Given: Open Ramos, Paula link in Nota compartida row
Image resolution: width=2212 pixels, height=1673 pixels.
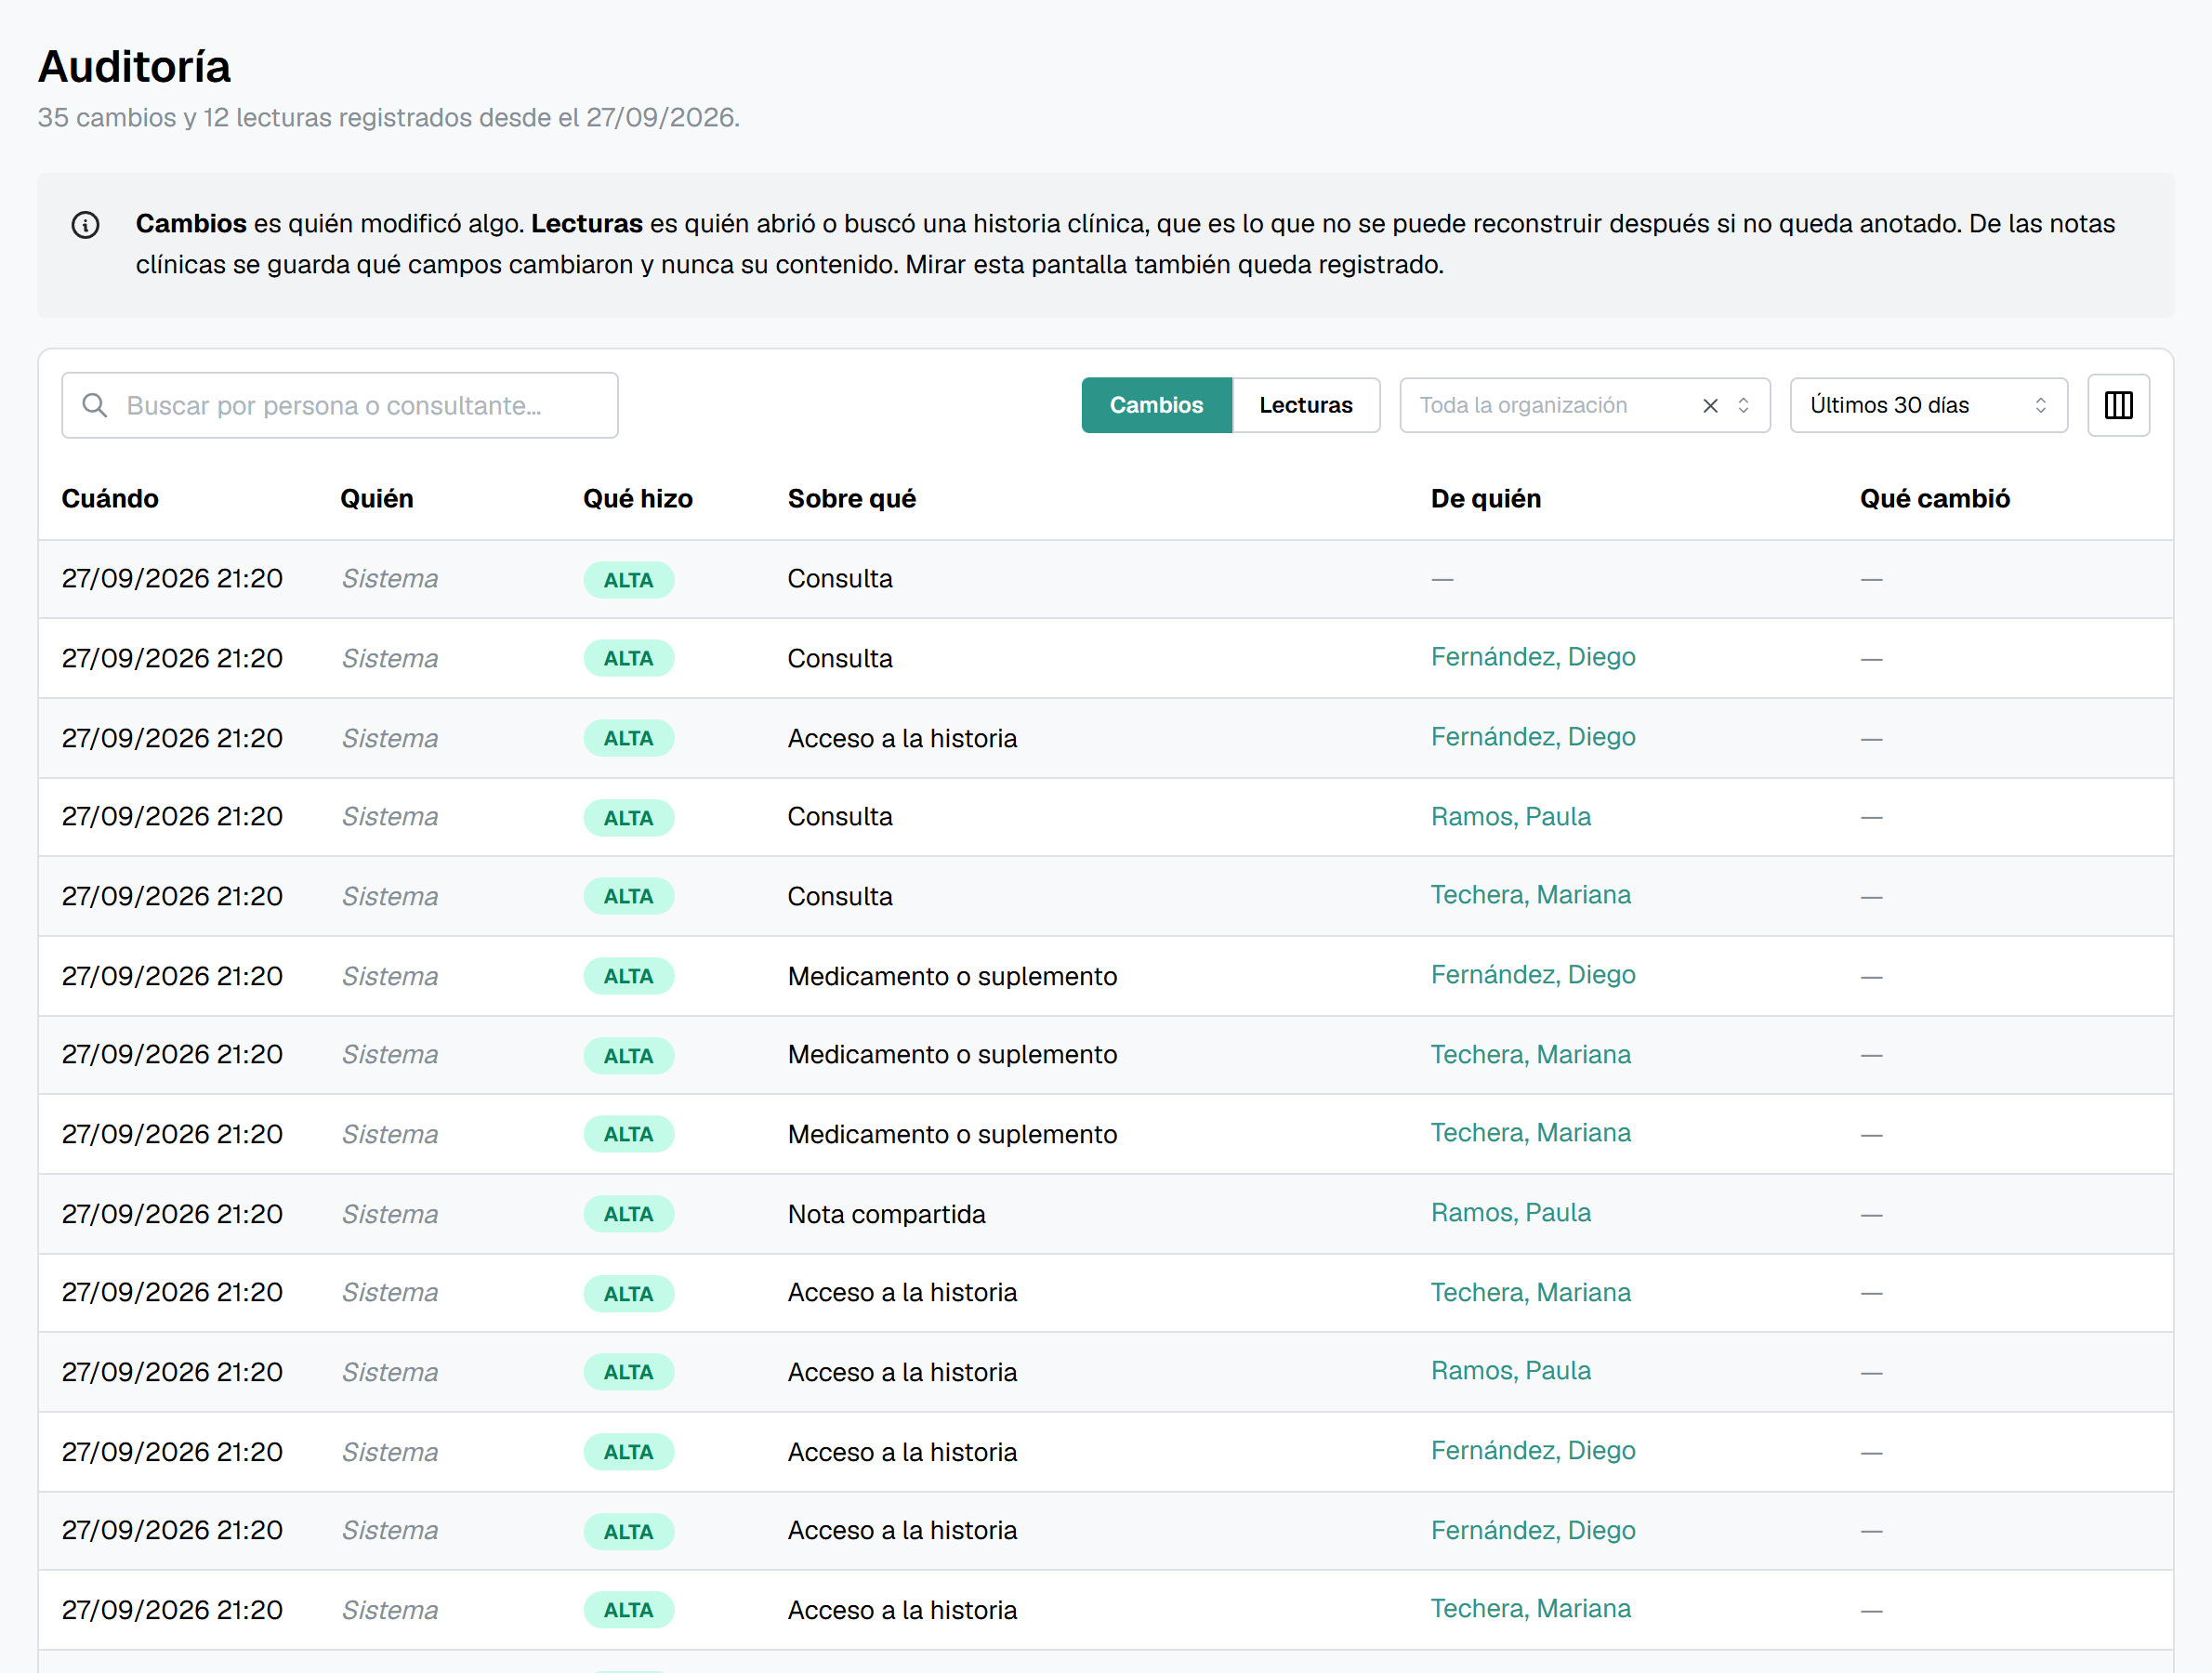Looking at the screenshot, I should [x=1510, y=1213].
